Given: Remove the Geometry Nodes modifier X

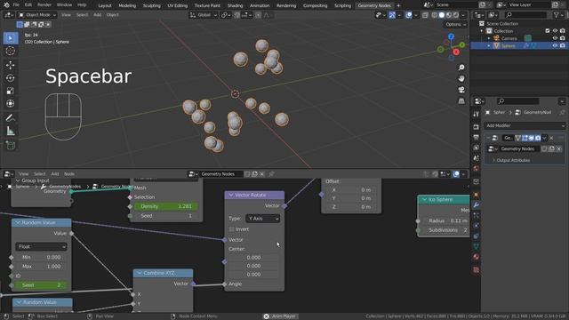Looking at the screenshot, I should (x=551, y=138).
